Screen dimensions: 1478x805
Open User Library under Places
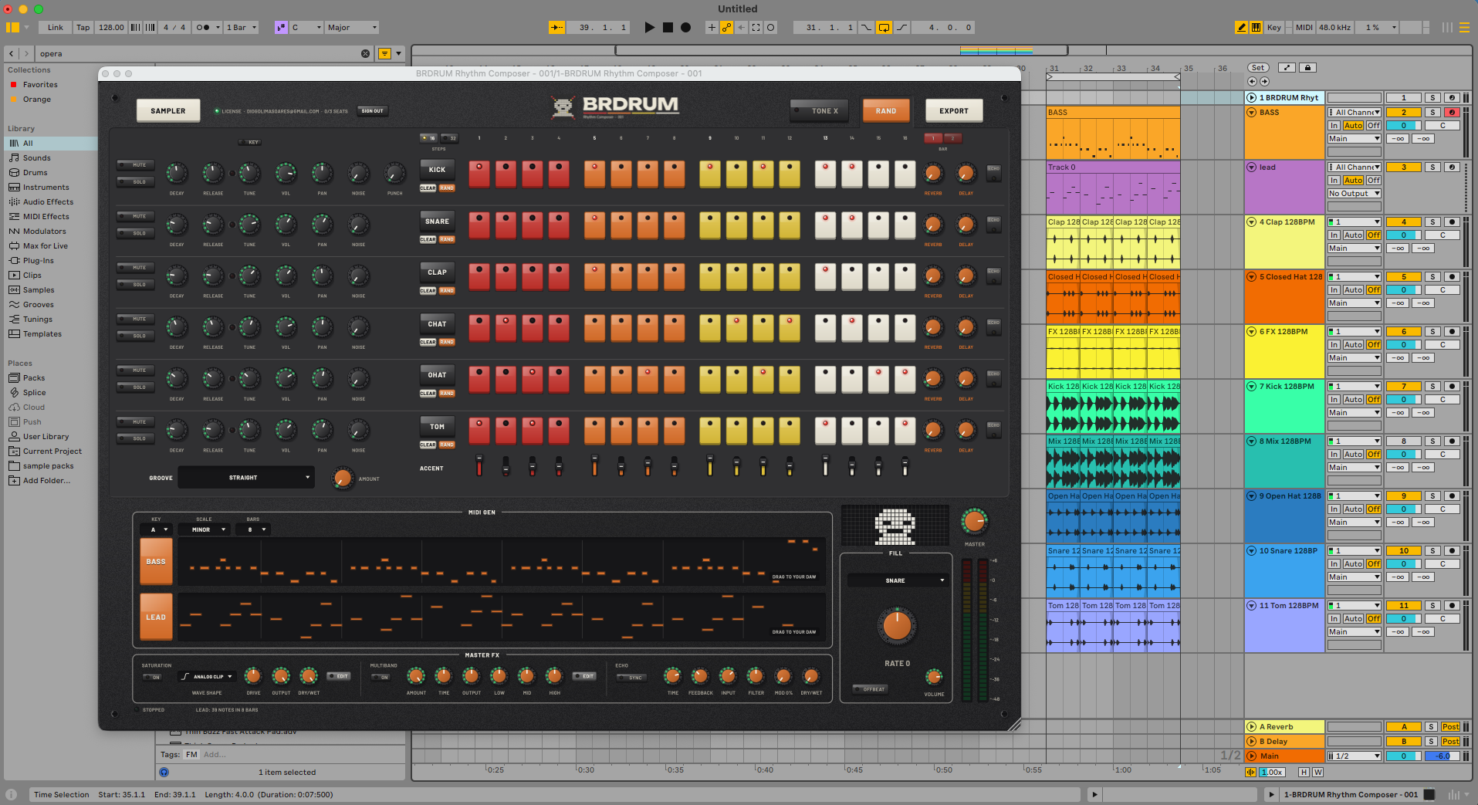coord(46,436)
